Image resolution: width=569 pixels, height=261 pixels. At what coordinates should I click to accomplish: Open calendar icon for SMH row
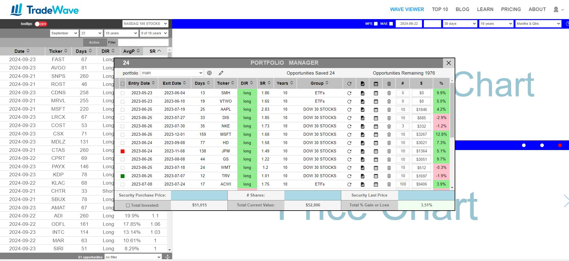coord(376,93)
